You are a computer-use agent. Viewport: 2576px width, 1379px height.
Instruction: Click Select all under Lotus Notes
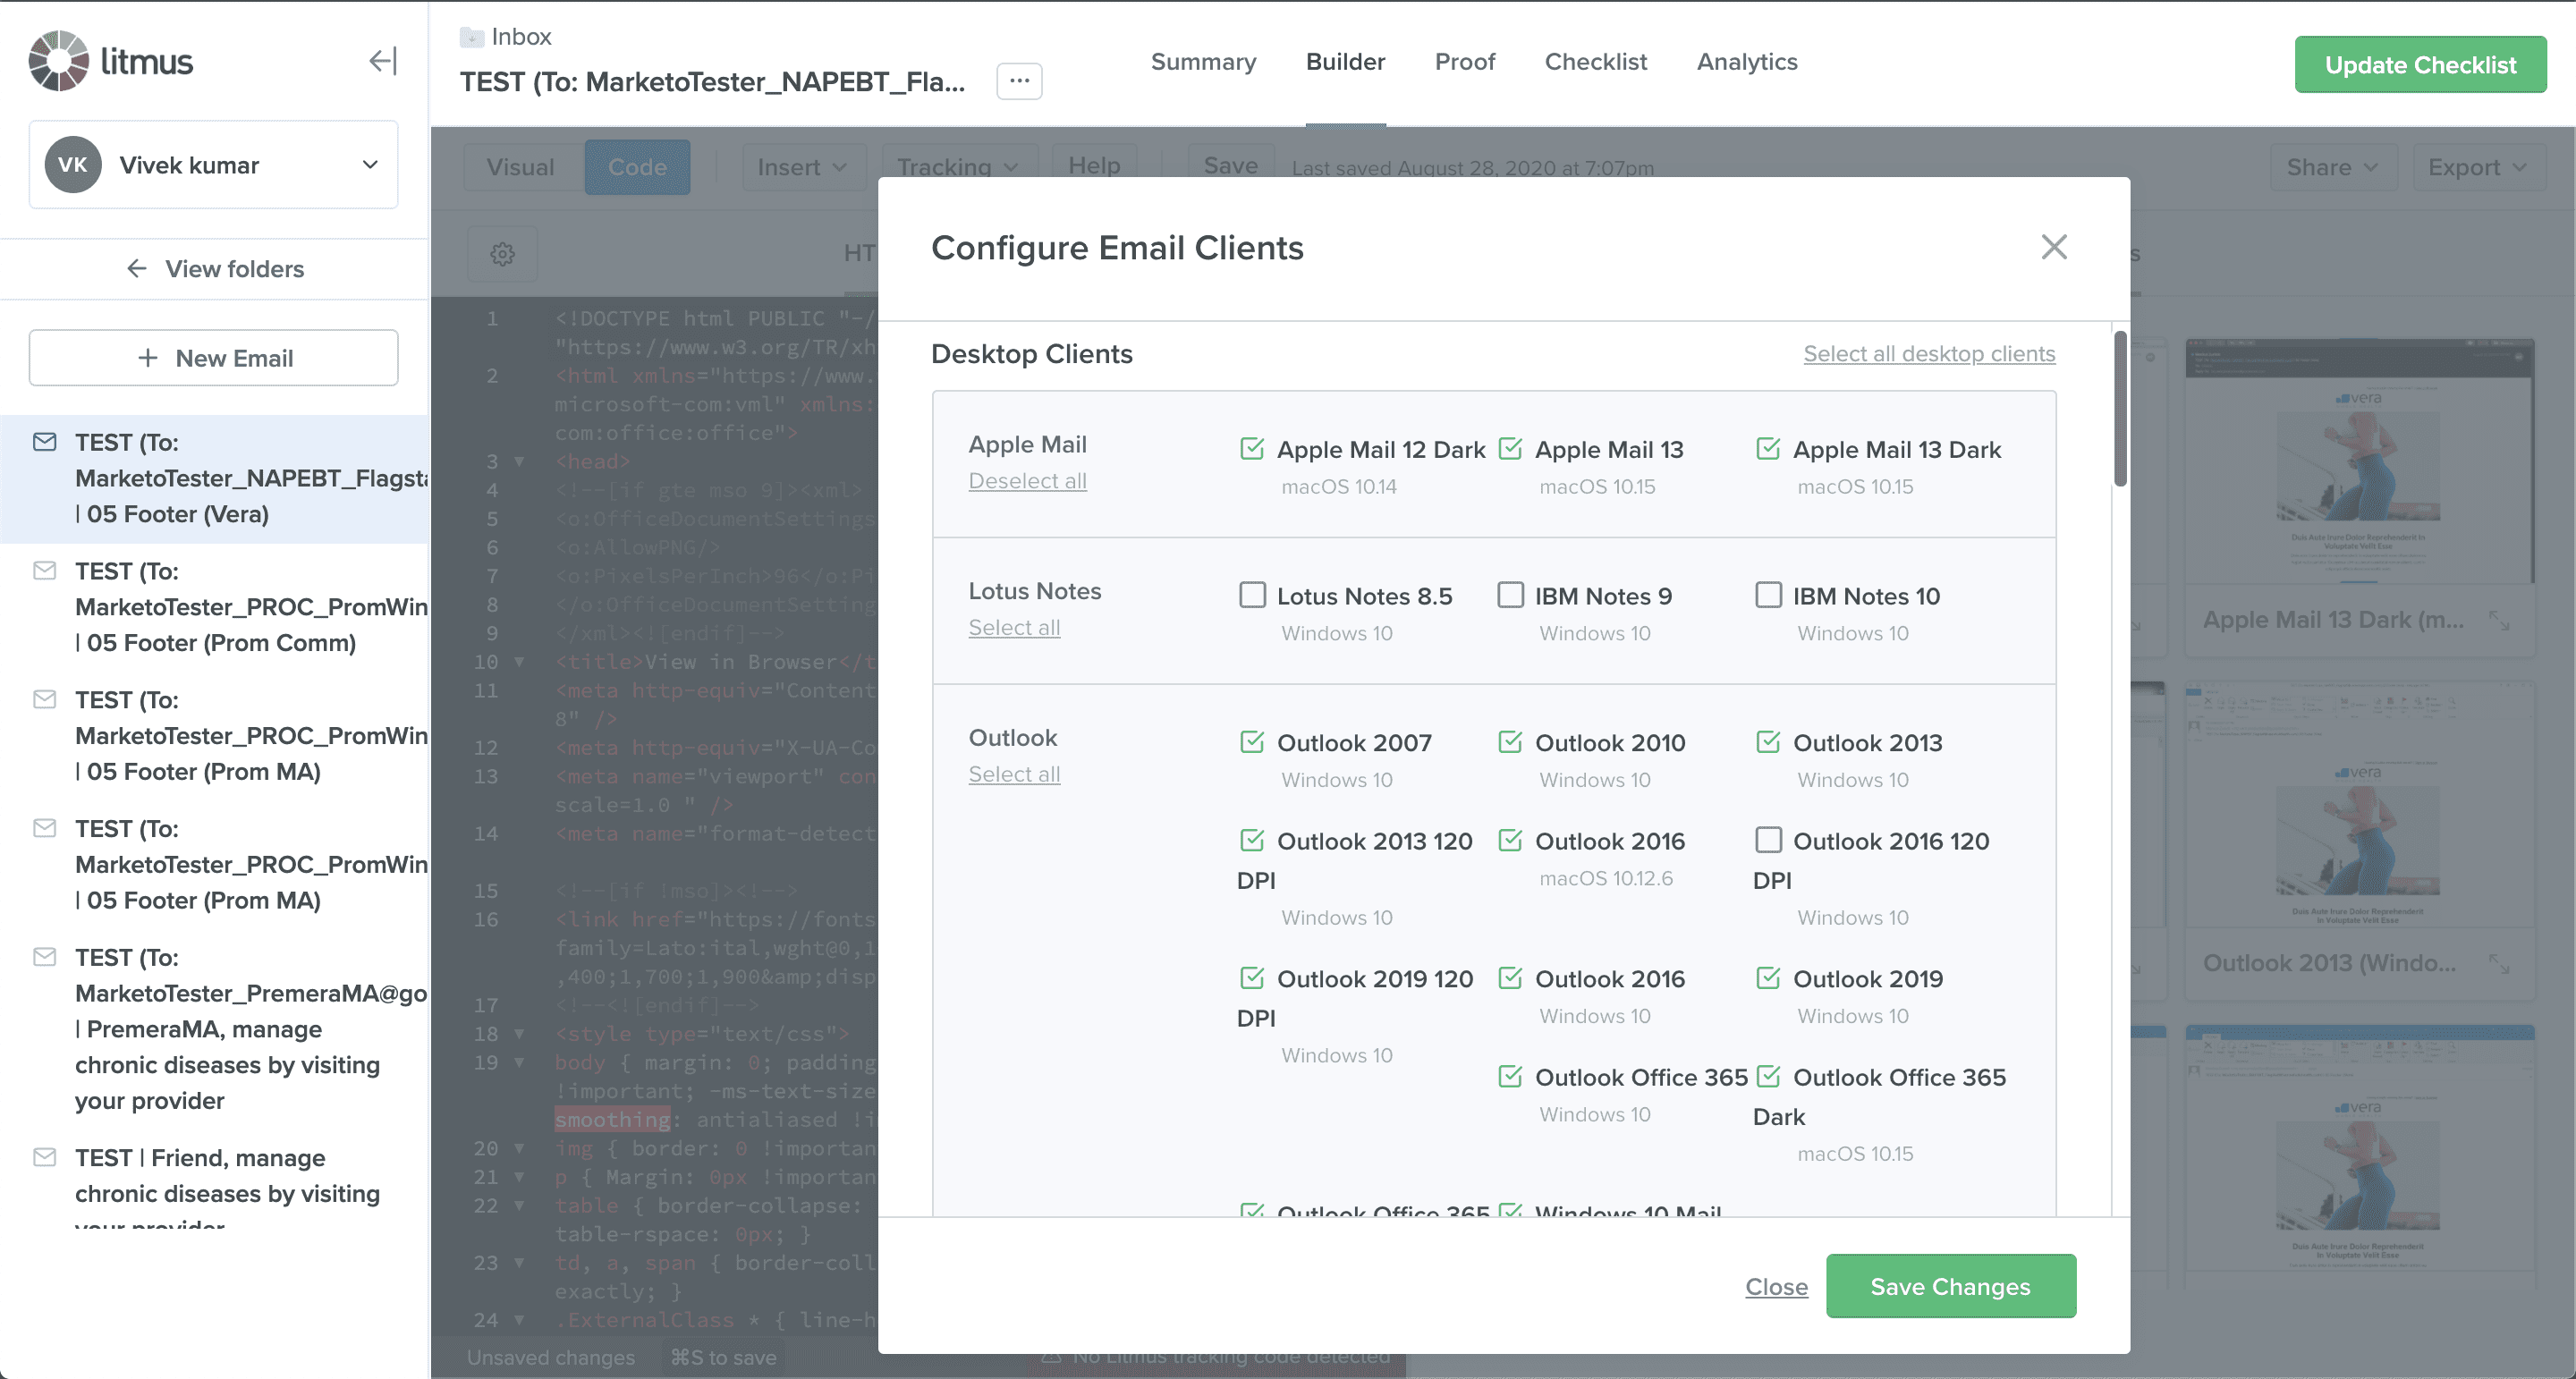[x=1014, y=628]
